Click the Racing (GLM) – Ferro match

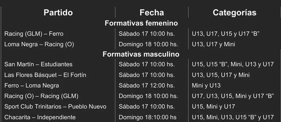[x=34, y=34]
